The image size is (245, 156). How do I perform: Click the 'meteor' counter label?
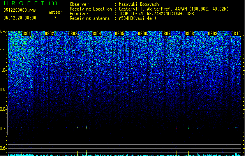point(55,12)
